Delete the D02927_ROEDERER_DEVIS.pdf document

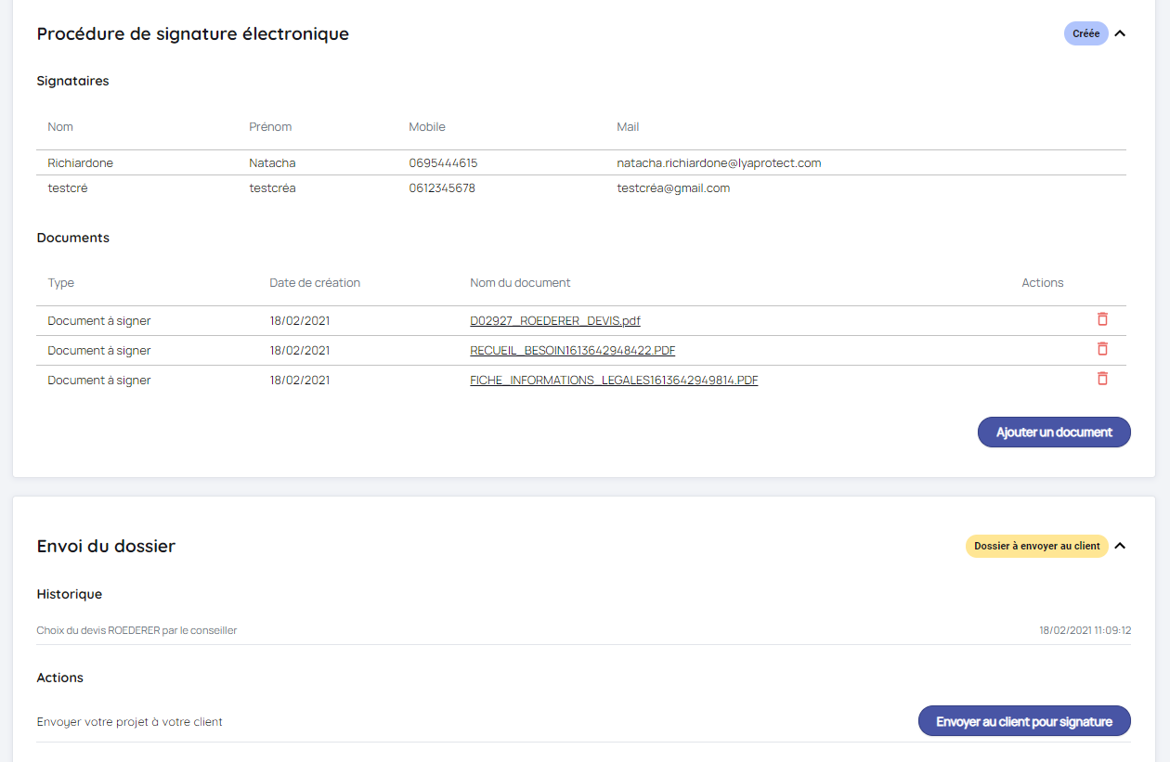point(1102,319)
